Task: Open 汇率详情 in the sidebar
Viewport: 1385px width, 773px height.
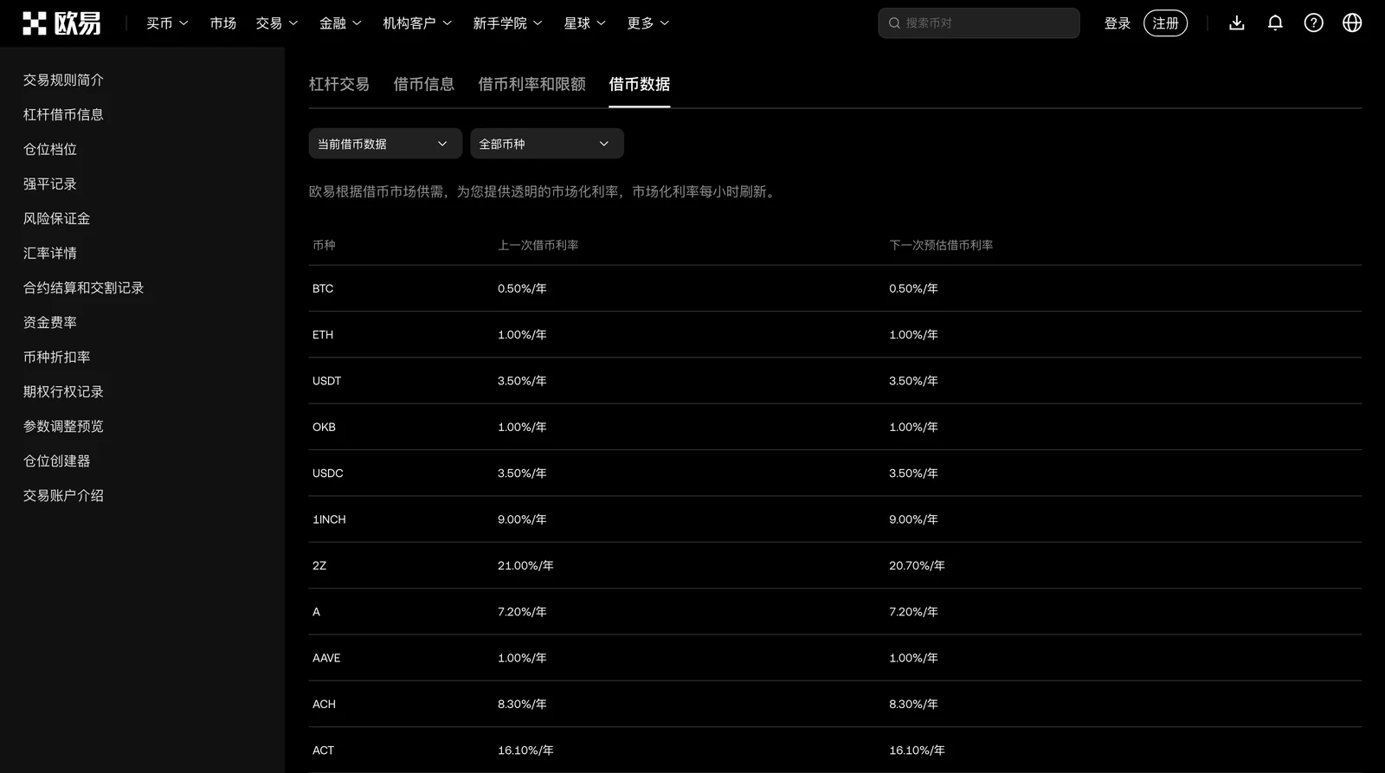Action: [50, 253]
